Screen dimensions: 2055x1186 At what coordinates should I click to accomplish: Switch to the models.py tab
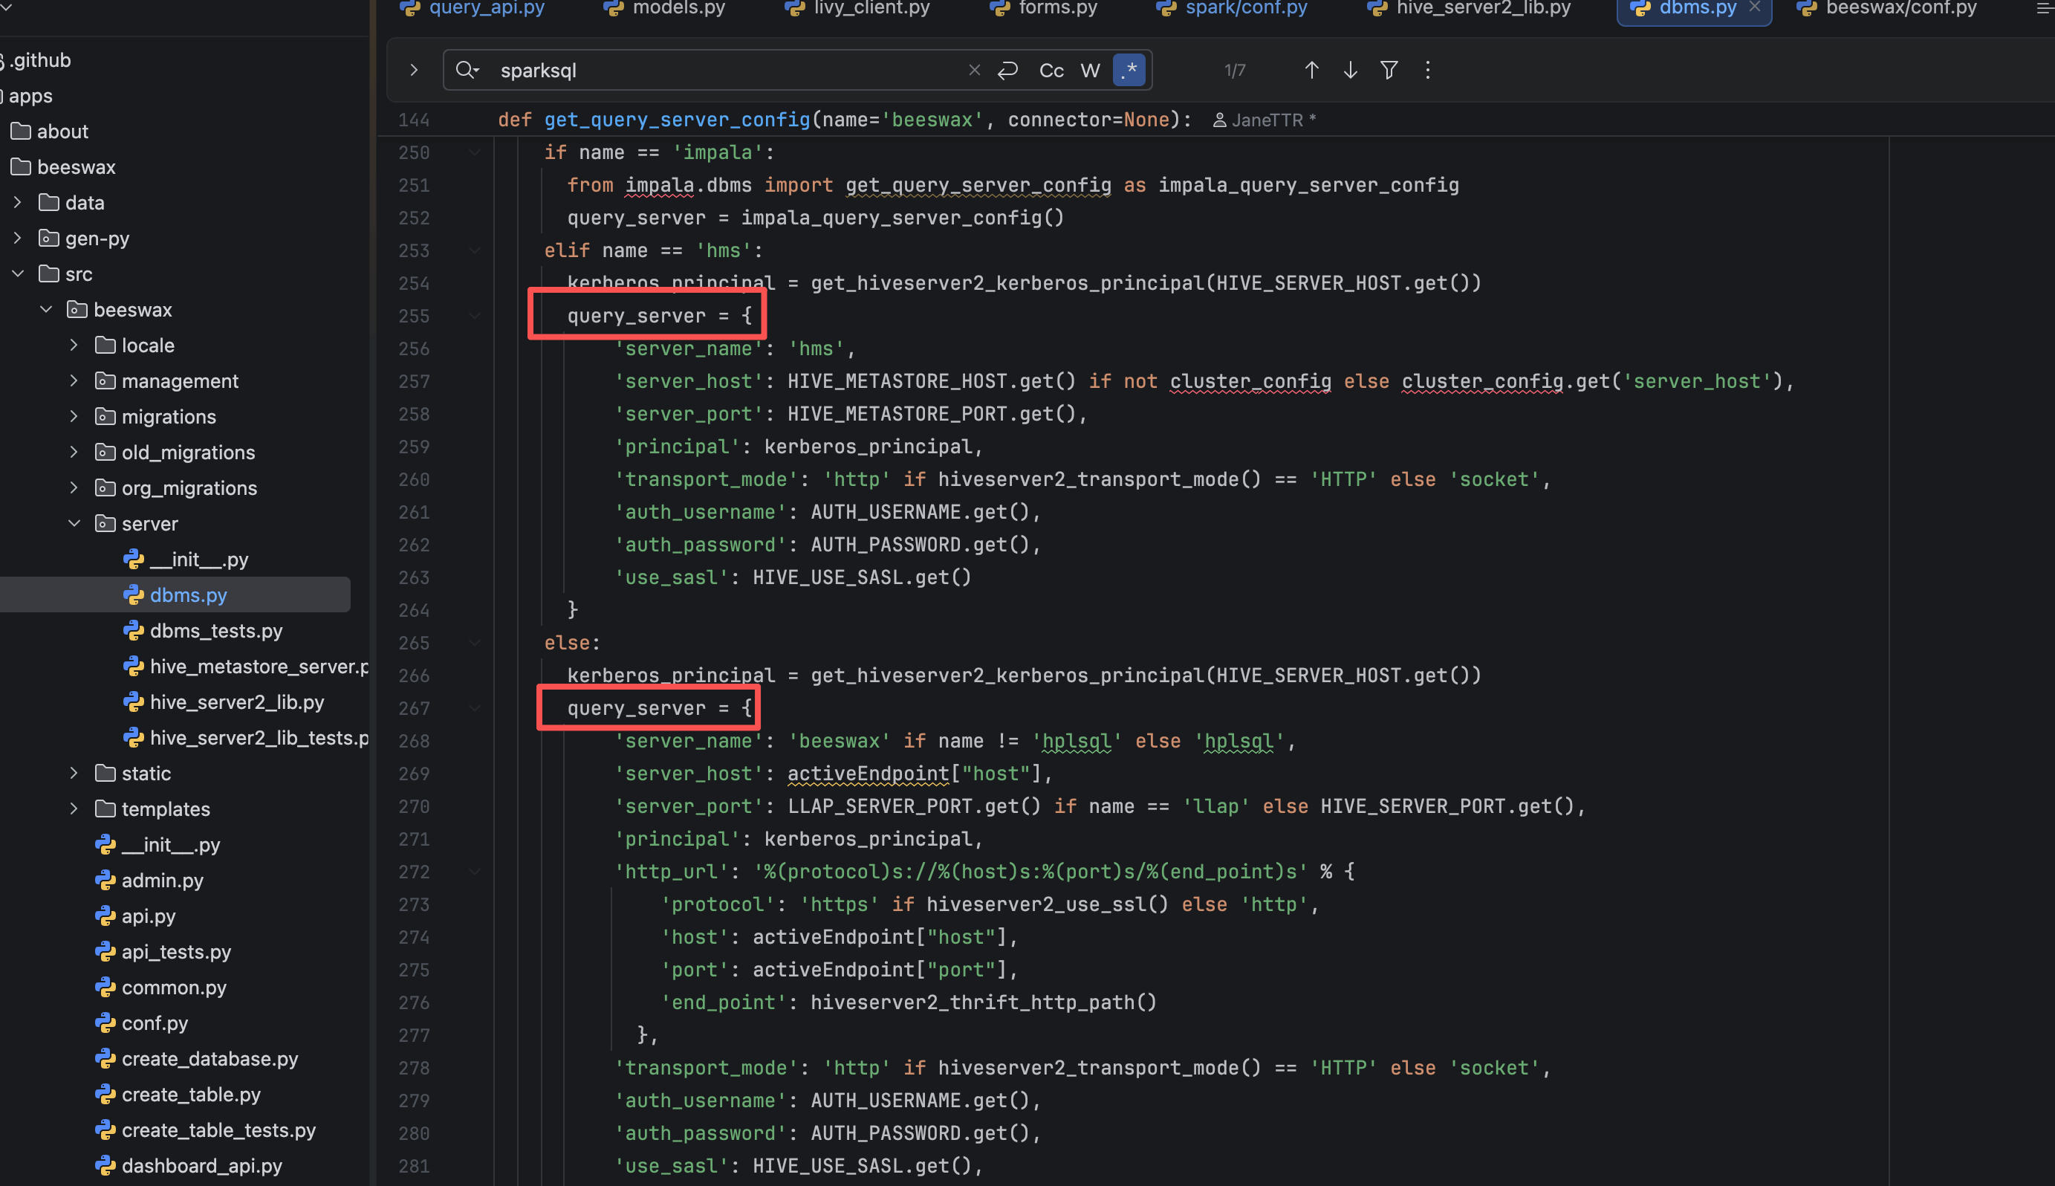tap(678, 8)
